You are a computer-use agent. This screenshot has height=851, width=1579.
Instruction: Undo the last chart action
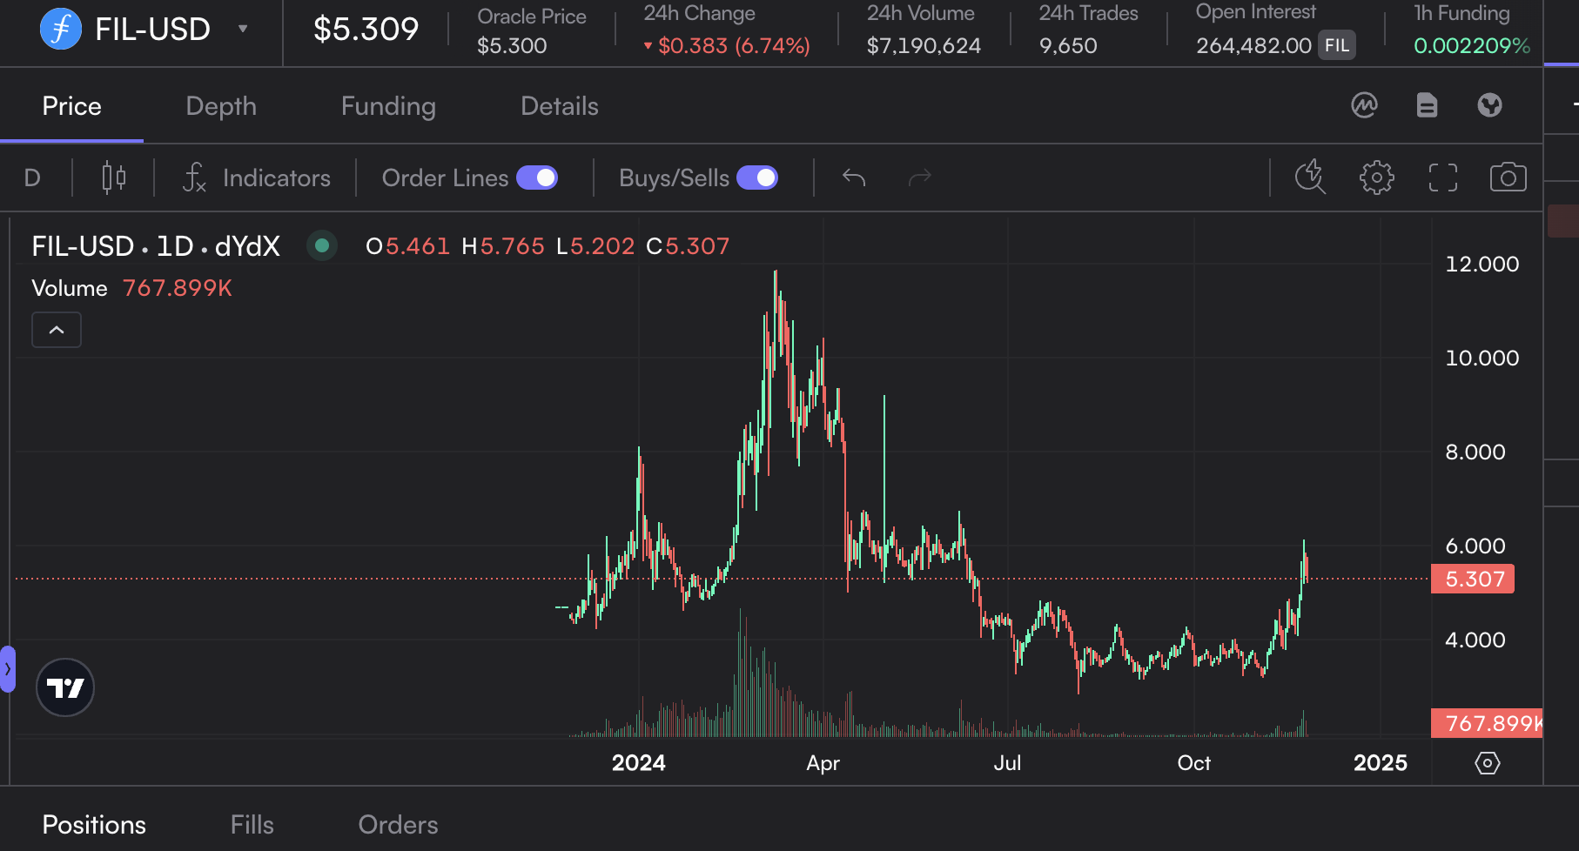[x=853, y=178]
